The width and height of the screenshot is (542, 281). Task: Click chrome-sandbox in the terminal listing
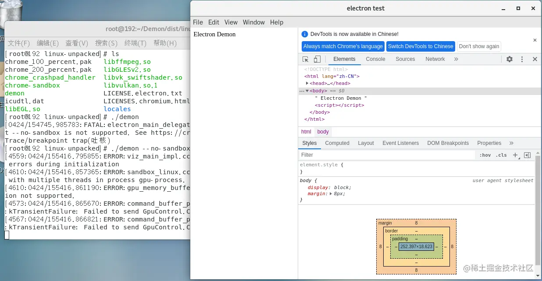(x=32, y=85)
